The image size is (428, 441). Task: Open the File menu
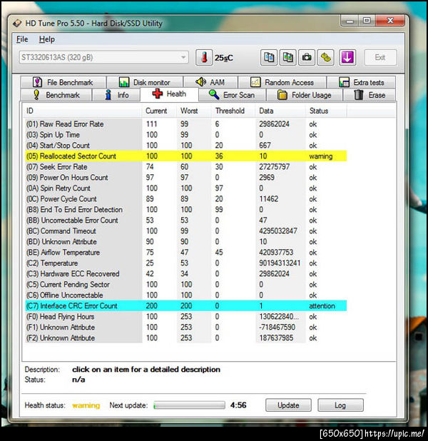22,39
